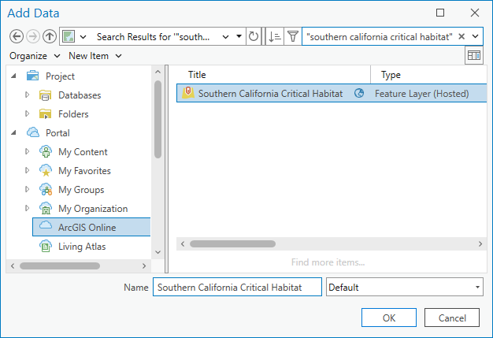Collapse the Portal tree node

click(13, 132)
